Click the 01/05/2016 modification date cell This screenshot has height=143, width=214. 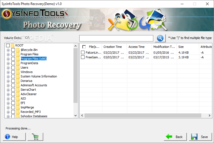coord(164,53)
